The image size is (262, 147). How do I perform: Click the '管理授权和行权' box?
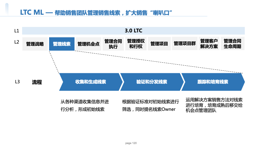coord(136,44)
